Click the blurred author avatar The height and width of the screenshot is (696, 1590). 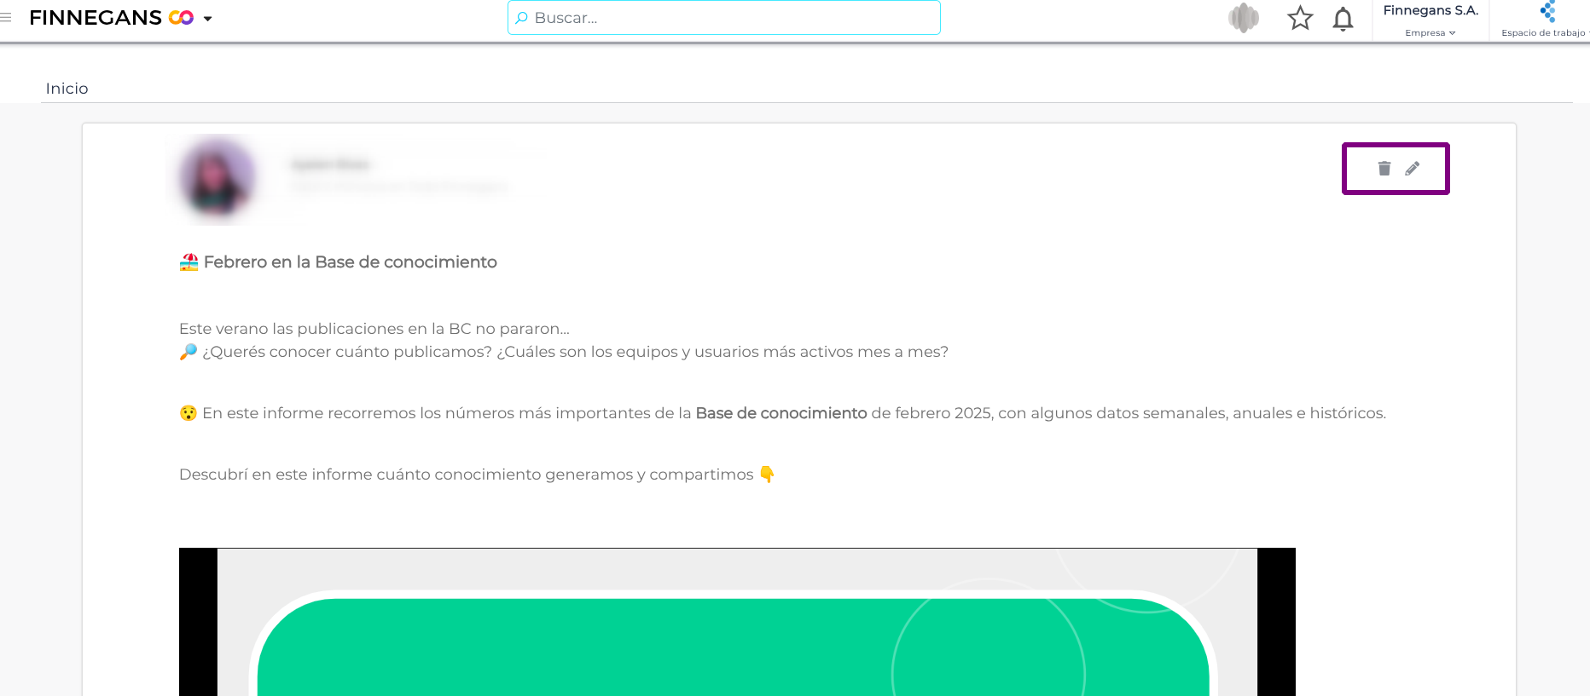coord(218,179)
